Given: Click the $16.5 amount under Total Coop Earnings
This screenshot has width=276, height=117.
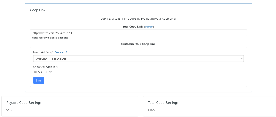Looking at the screenshot, I should [x=151, y=110].
